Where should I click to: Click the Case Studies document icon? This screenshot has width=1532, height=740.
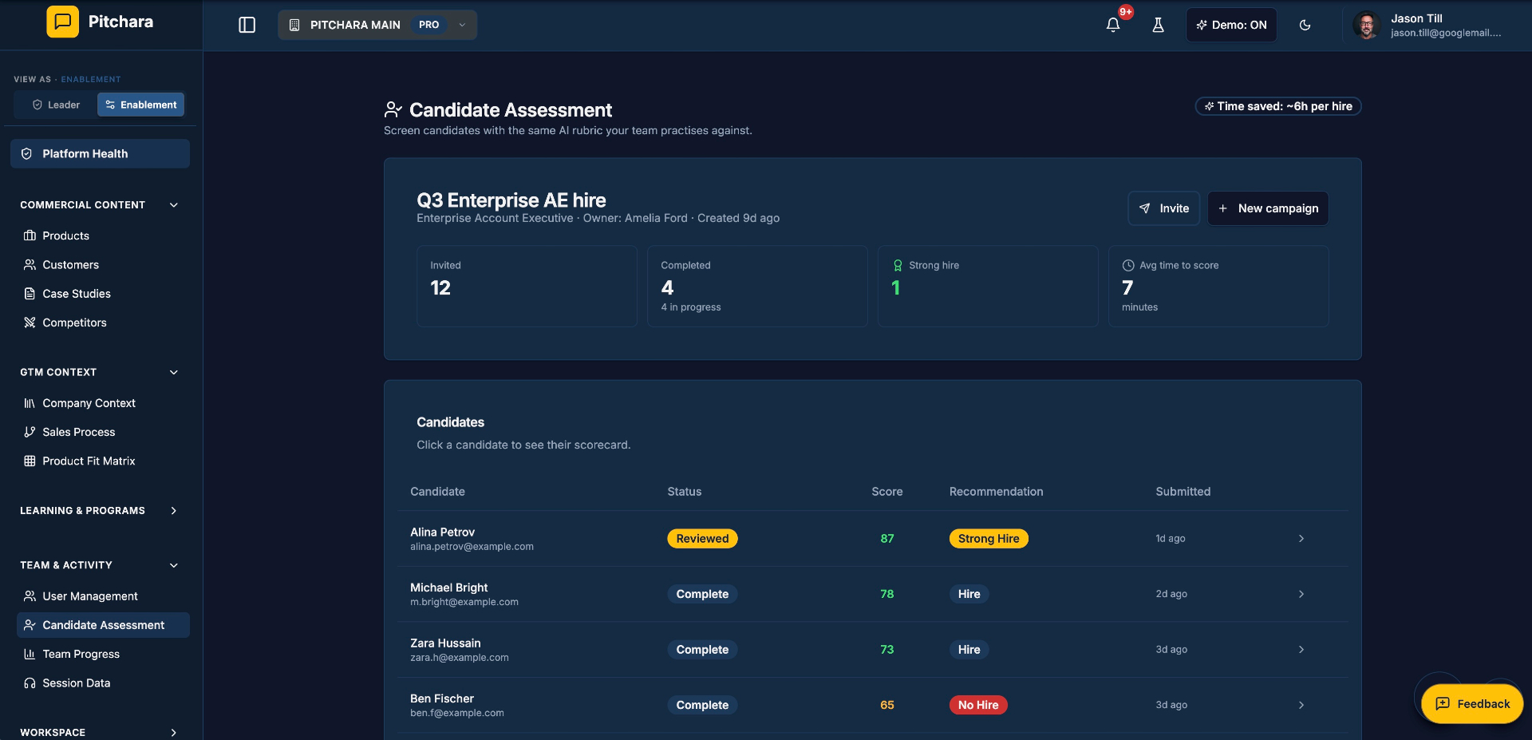tap(30, 293)
